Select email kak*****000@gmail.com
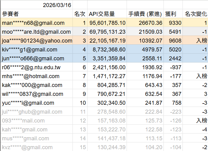The height and width of the screenshot is (151, 208). [32, 85]
